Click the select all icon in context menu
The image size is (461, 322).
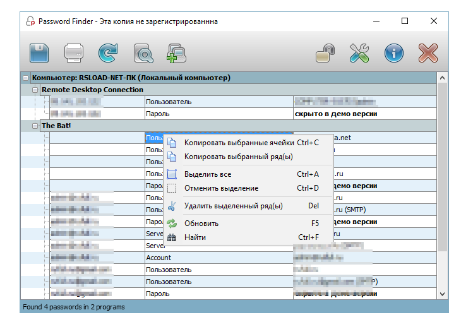coord(172,174)
